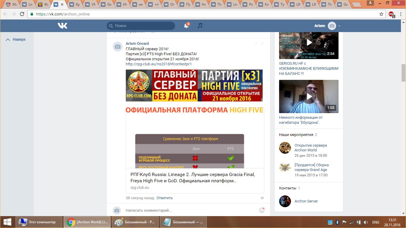Open the Windows Start button
406x228 pixels.
[7, 222]
